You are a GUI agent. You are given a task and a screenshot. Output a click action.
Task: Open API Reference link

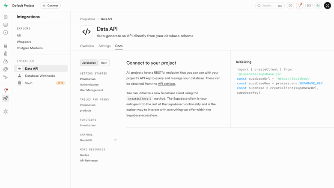point(89,161)
